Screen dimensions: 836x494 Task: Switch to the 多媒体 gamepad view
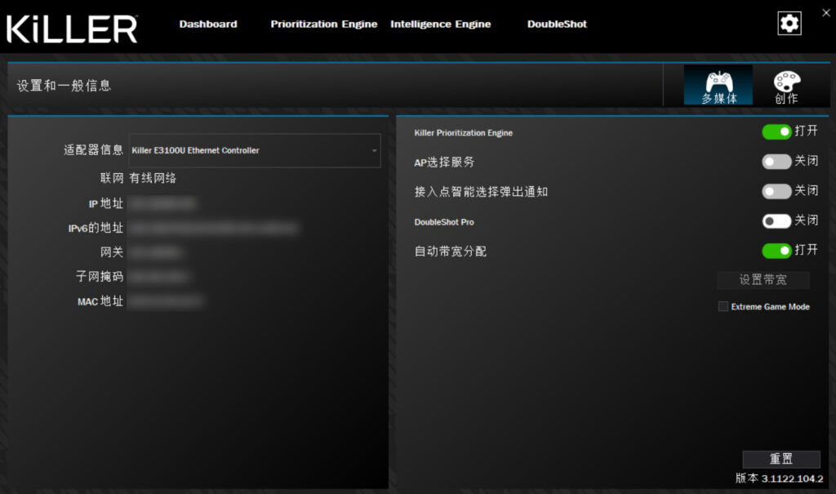coord(717,84)
